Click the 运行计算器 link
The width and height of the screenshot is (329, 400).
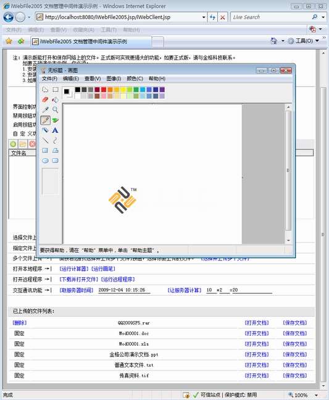74,269
